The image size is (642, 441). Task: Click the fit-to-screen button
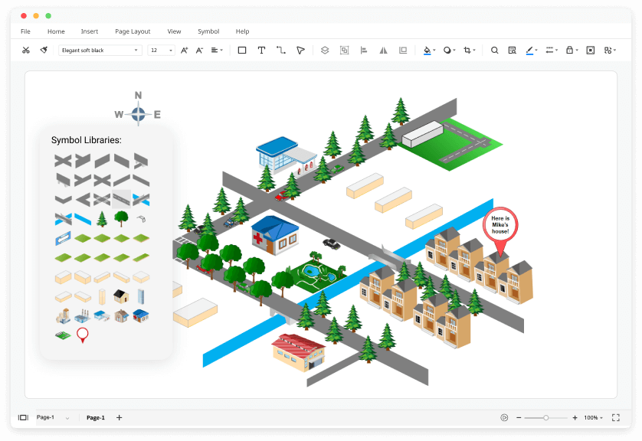616,417
